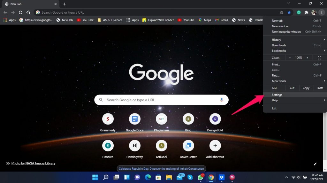
Task: Click Paste in the Edit row
Action: pyautogui.click(x=320, y=88)
